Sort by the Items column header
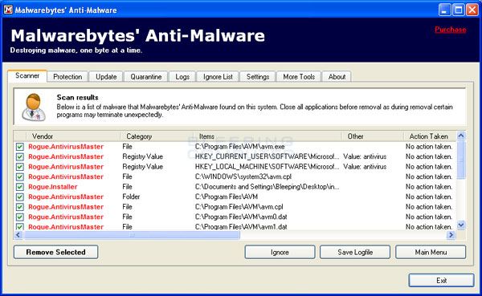 [x=268, y=136]
